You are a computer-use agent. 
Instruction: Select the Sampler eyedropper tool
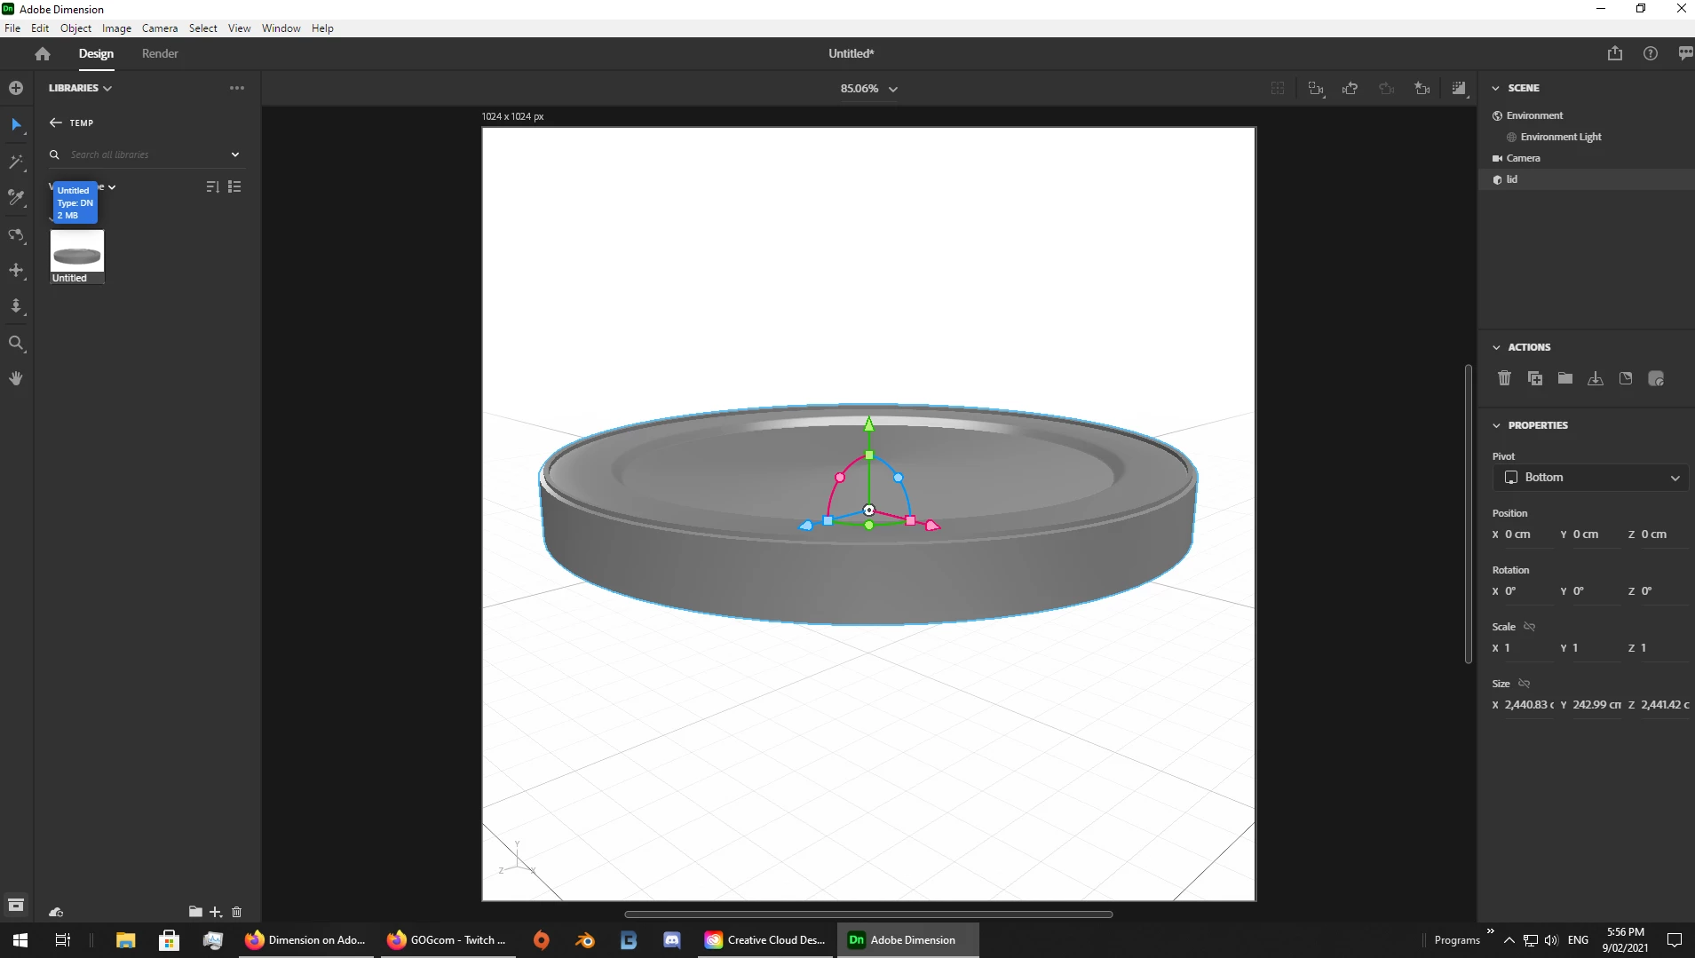(16, 197)
